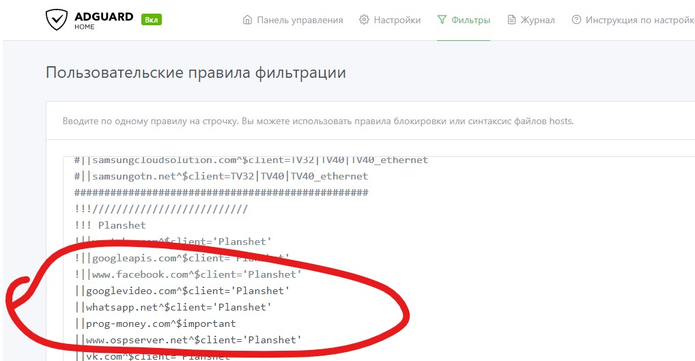Open the Инструкция по настройке page
Viewport: 695px width, 361px height.
(633, 20)
